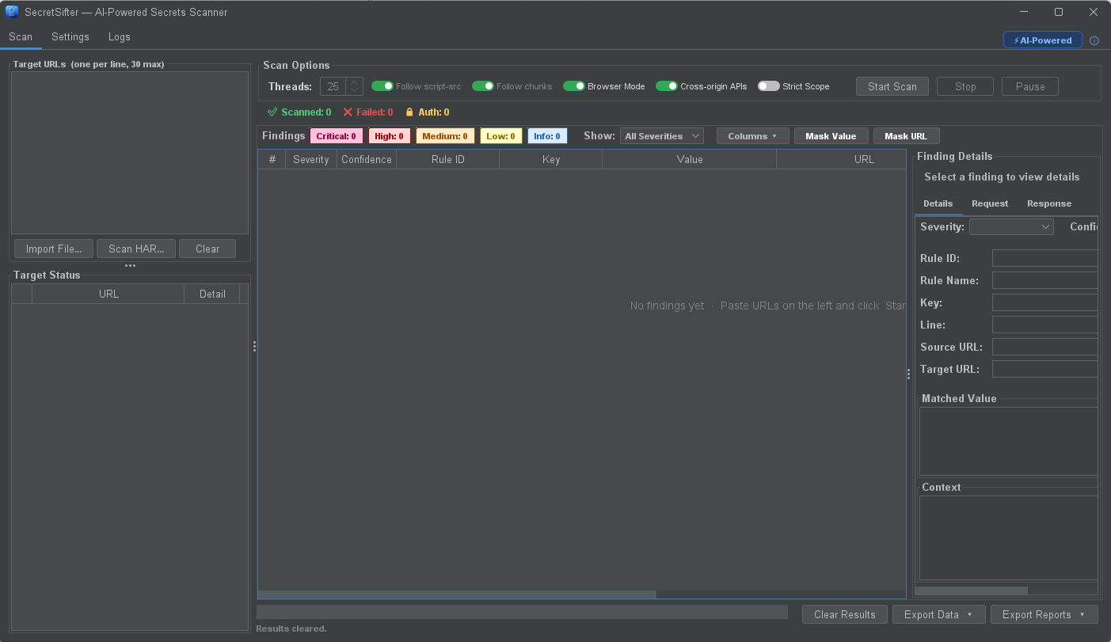This screenshot has width=1111, height=642.
Task: Click the Pause button
Action: [1030, 86]
